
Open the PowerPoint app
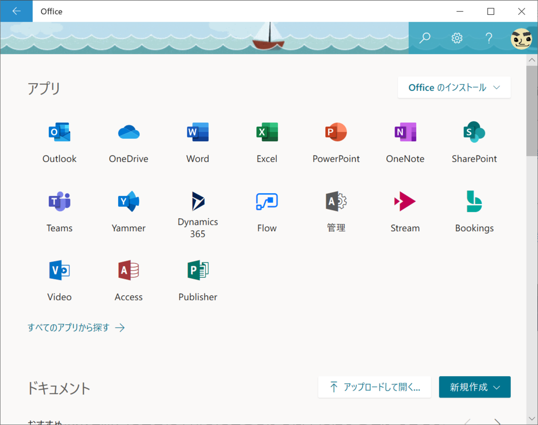[x=336, y=143]
